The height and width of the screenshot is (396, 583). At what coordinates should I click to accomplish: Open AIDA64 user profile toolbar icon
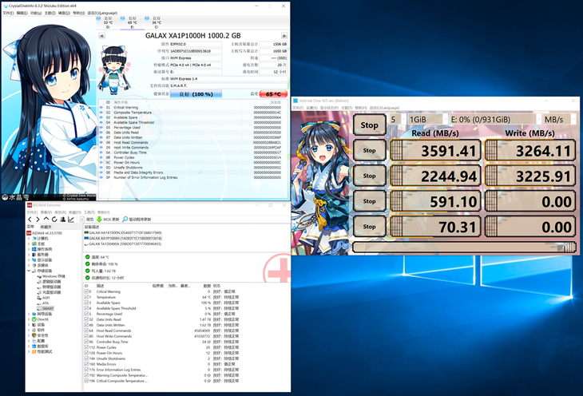point(63,220)
